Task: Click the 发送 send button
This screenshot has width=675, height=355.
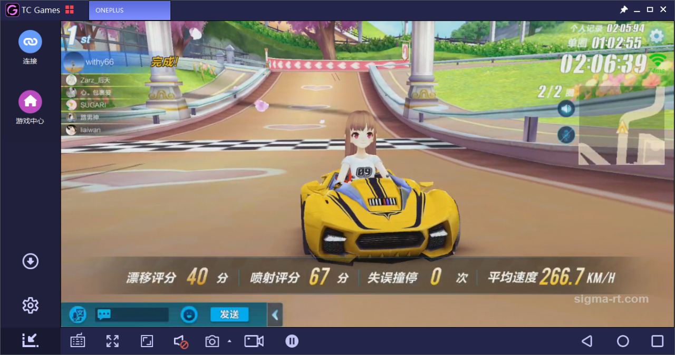Action: [x=229, y=314]
